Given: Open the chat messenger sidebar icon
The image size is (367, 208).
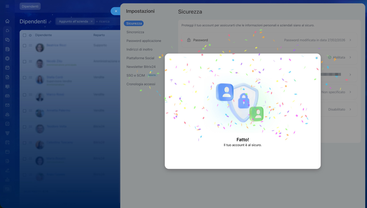Looking at the screenshot, I should pos(7,40).
